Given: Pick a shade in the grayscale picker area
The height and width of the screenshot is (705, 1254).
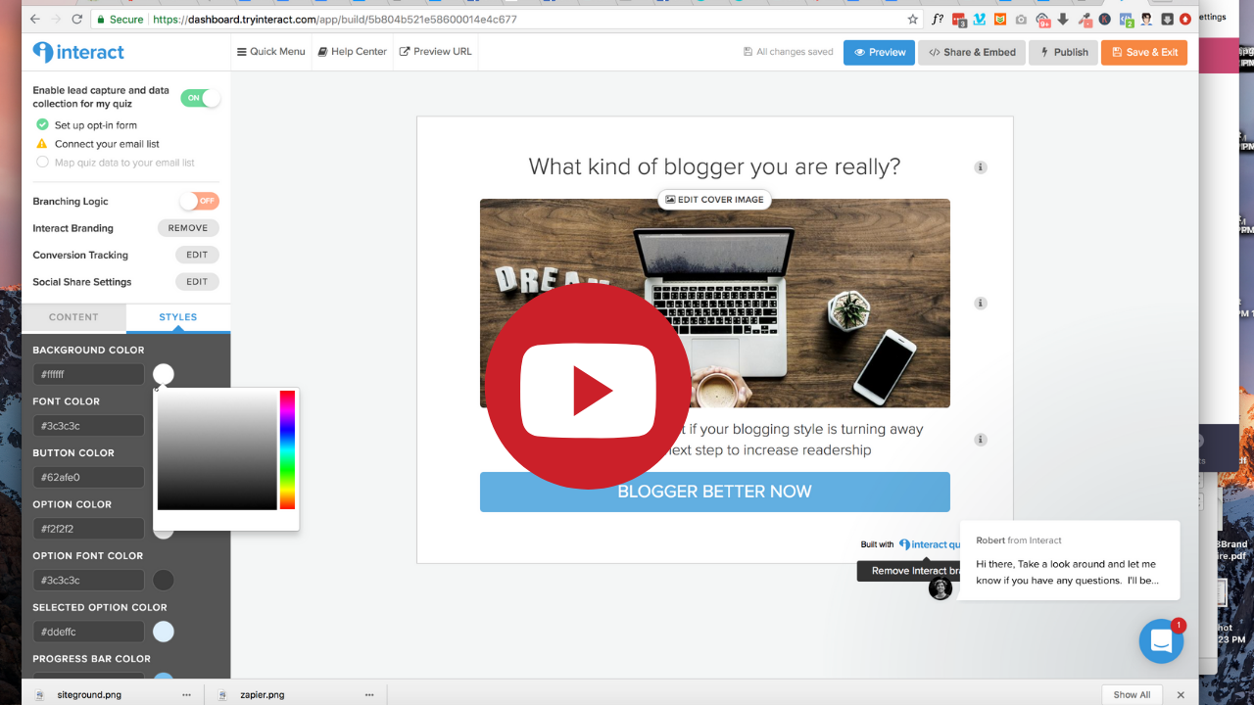Looking at the screenshot, I should click(x=217, y=449).
